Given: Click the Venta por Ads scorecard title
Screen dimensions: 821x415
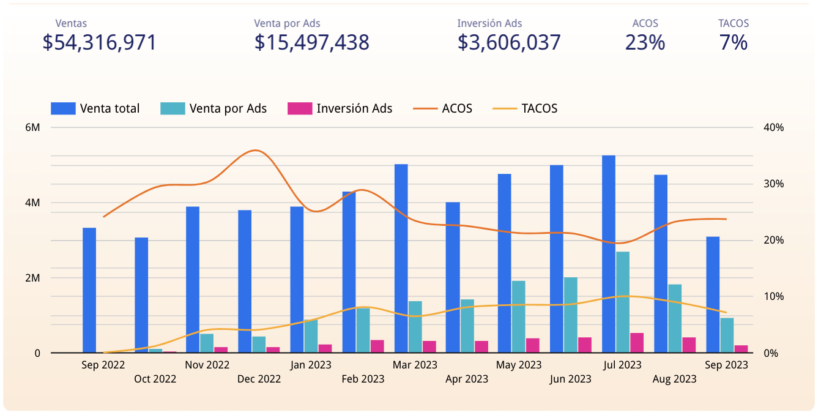Looking at the screenshot, I should click(x=288, y=23).
